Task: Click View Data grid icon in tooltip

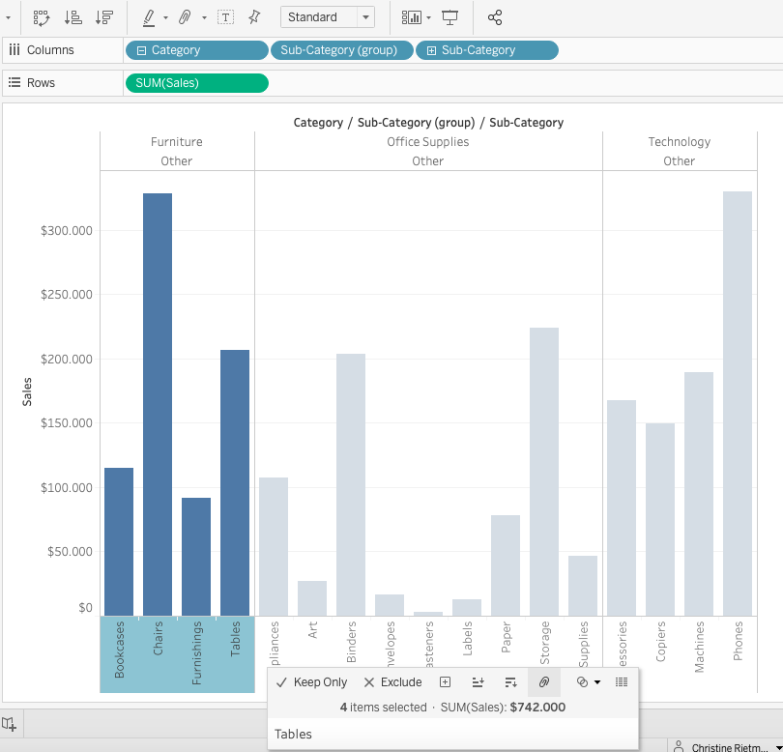Action: (x=622, y=682)
